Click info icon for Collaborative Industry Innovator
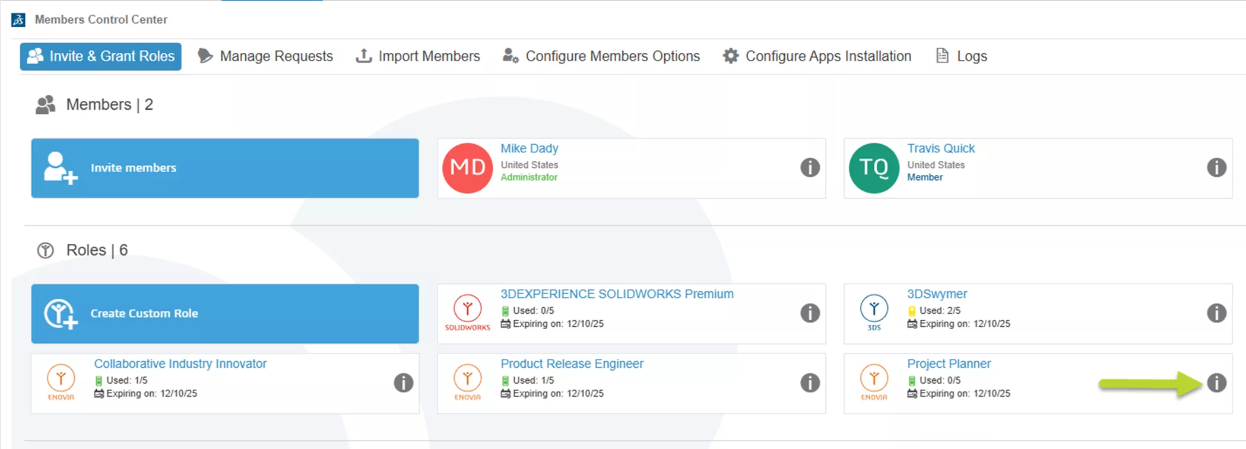 [403, 383]
